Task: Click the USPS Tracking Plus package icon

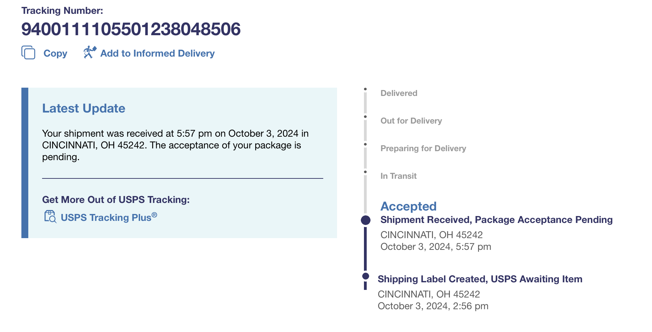Action: (x=50, y=217)
